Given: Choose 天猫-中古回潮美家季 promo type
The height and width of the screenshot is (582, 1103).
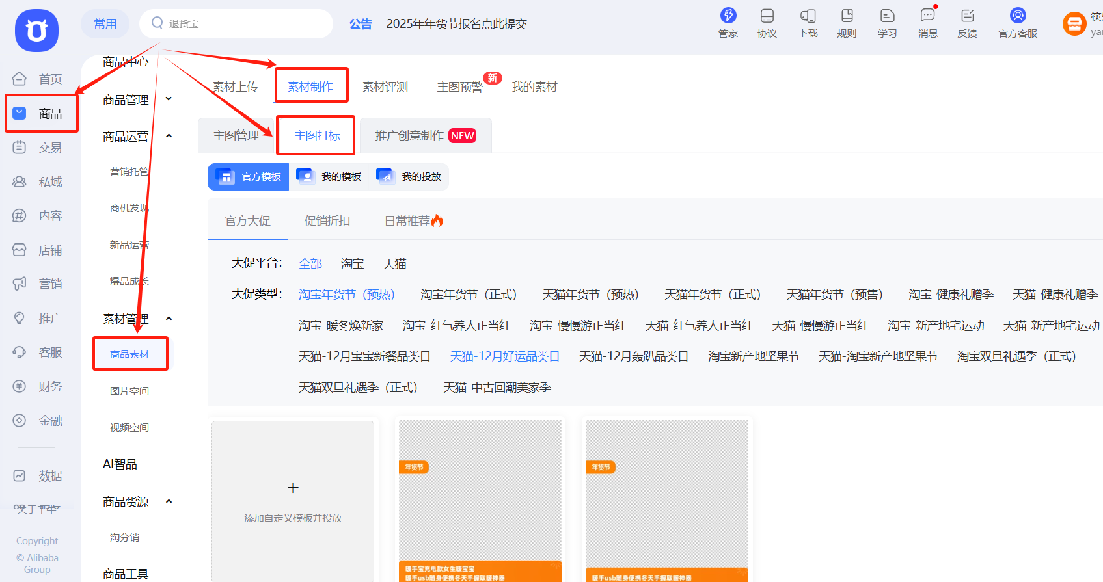Looking at the screenshot, I should 497,388.
